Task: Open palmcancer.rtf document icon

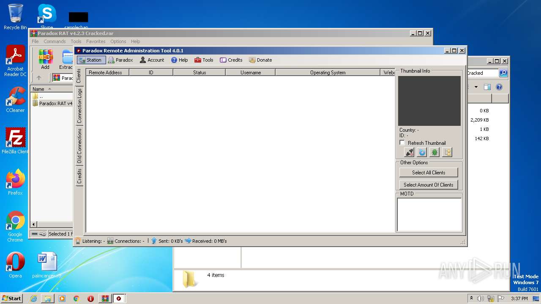Action: (47, 265)
